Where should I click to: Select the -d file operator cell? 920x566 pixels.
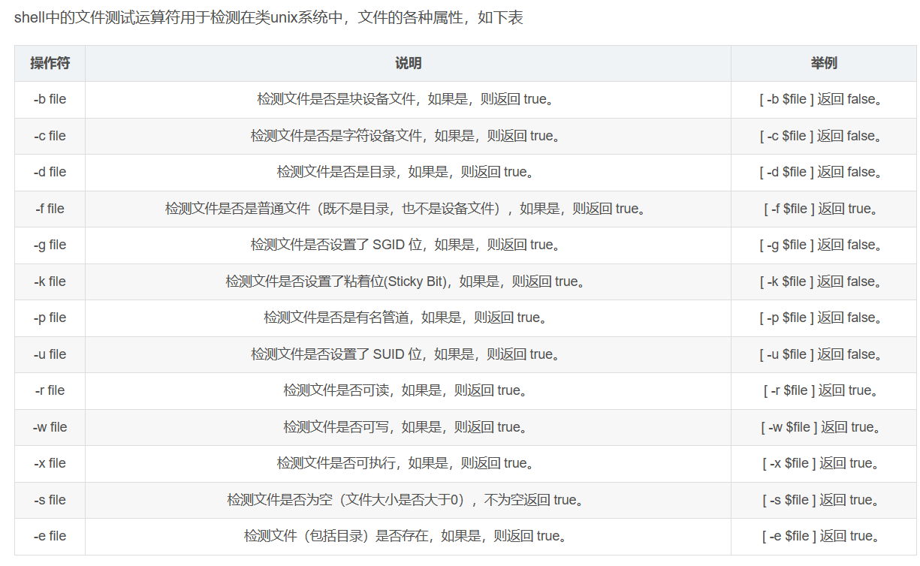50,172
